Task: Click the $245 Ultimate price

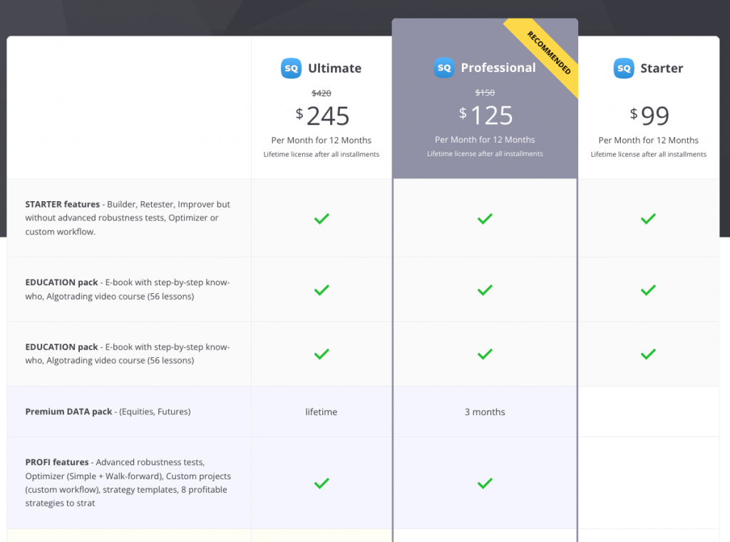Action: click(x=322, y=116)
